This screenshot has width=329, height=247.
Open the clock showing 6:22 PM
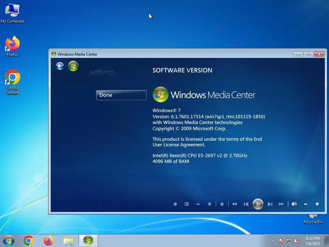click(x=313, y=241)
